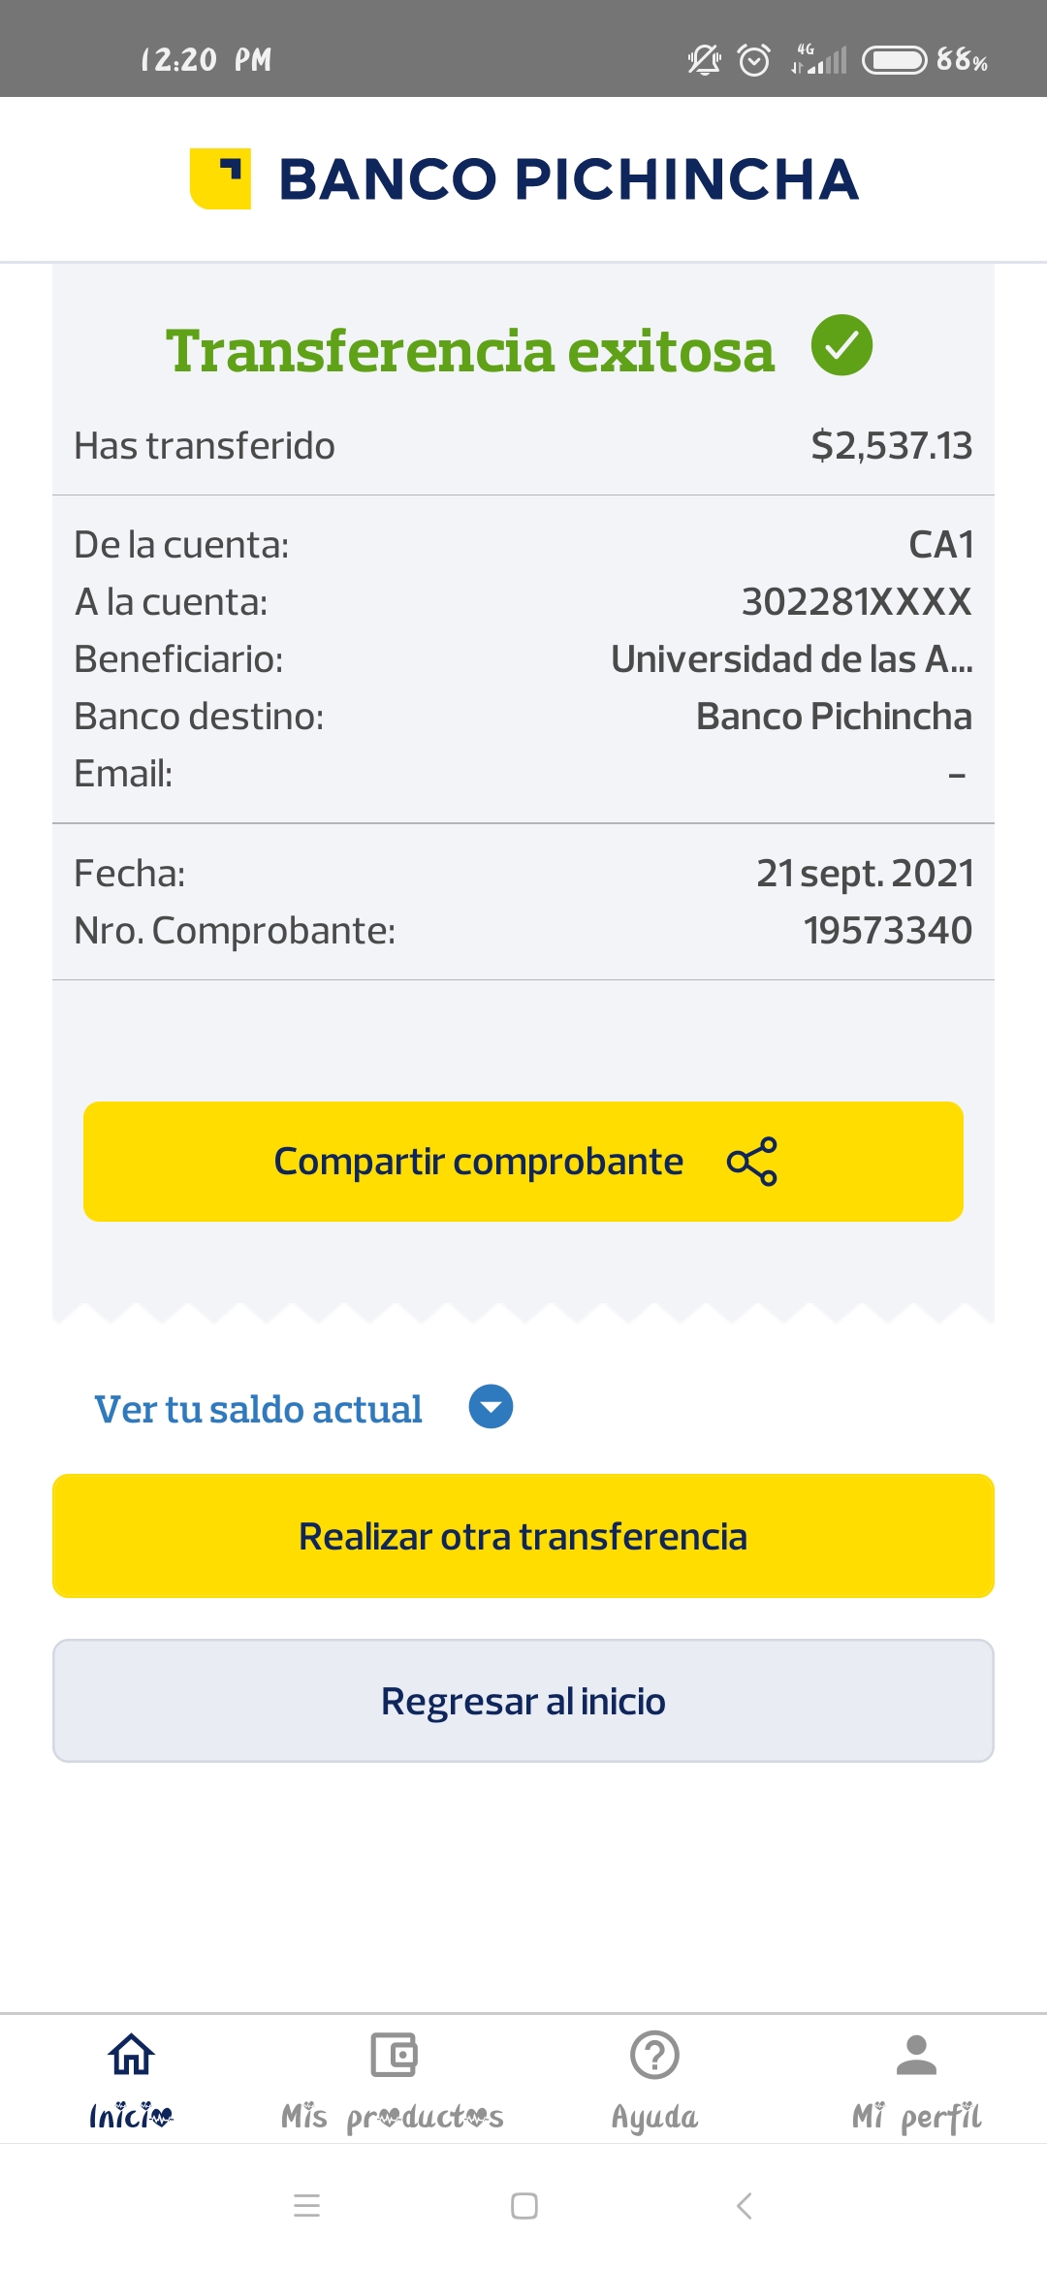1047x2269 pixels.
Task: Open the Android recent apps menu icon
Action: tap(306, 2206)
